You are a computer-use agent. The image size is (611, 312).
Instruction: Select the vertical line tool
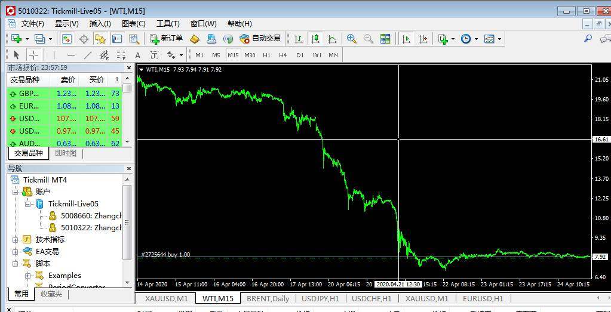pyautogui.click(x=54, y=55)
